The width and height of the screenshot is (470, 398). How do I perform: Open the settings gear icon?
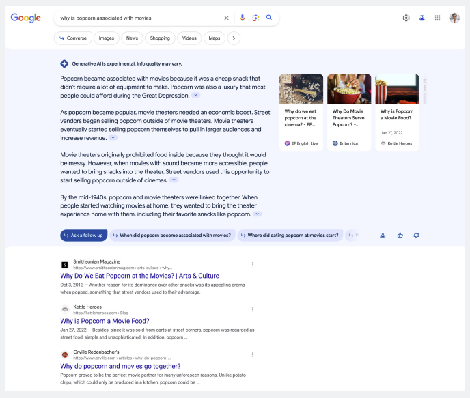point(406,18)
